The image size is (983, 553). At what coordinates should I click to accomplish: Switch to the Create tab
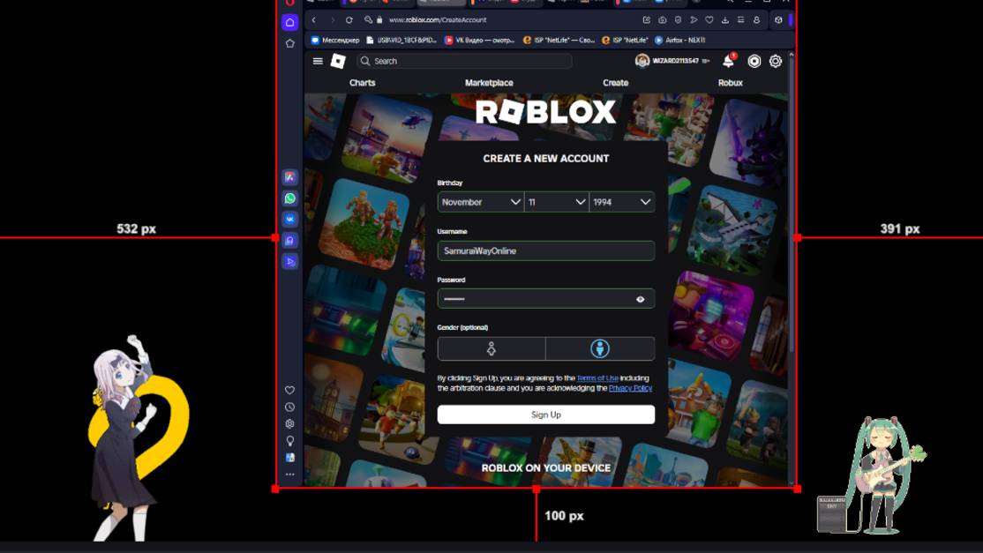[x=616, y=83]
